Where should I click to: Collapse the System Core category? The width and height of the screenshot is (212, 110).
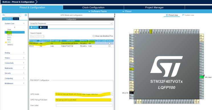[24, 23]
